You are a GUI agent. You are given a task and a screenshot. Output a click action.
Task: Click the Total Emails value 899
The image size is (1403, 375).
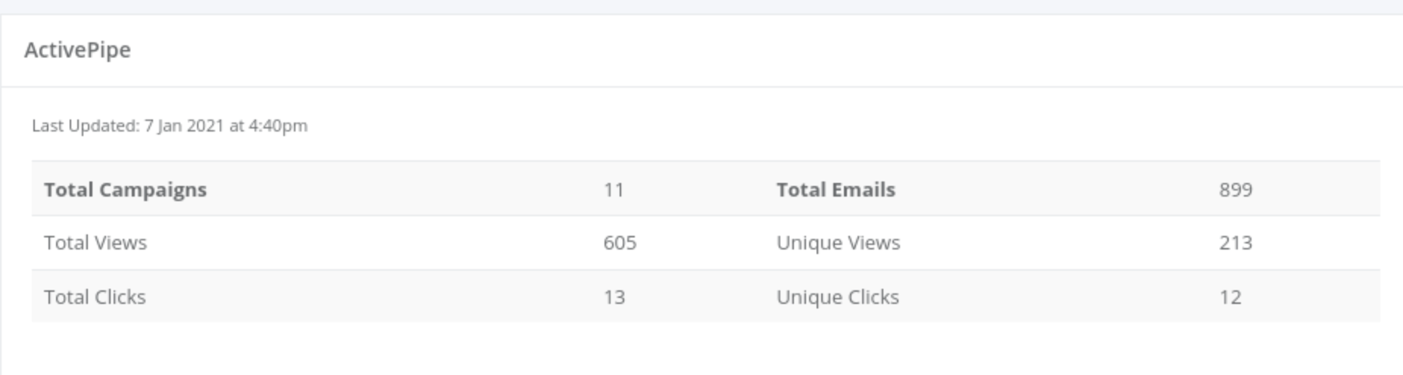pos(1236,189)
